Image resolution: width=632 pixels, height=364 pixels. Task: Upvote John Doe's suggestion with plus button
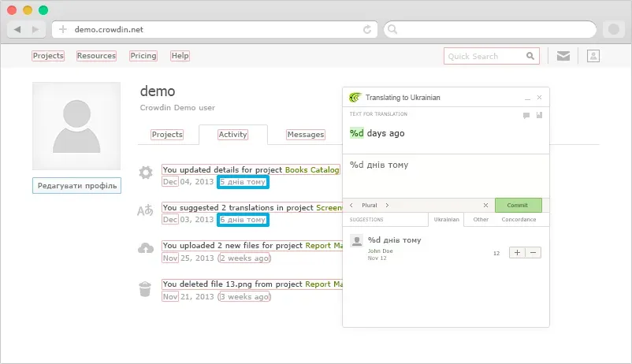pos(517,252)
